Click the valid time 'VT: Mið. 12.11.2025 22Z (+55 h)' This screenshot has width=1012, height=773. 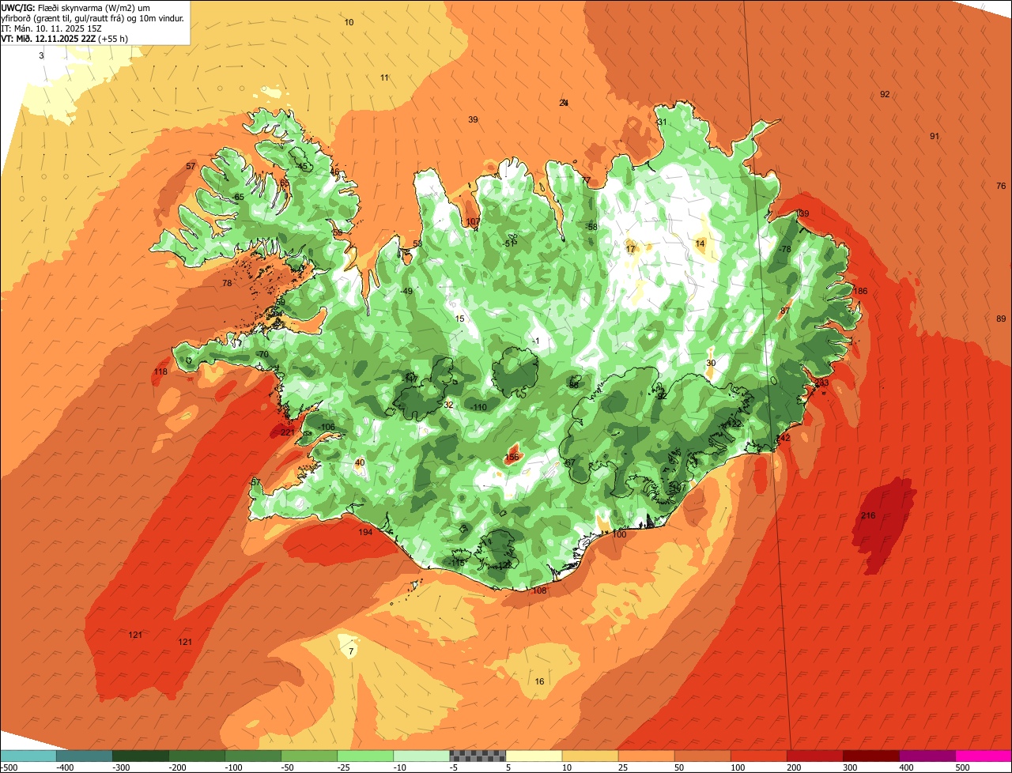click(x=65, y=38)
